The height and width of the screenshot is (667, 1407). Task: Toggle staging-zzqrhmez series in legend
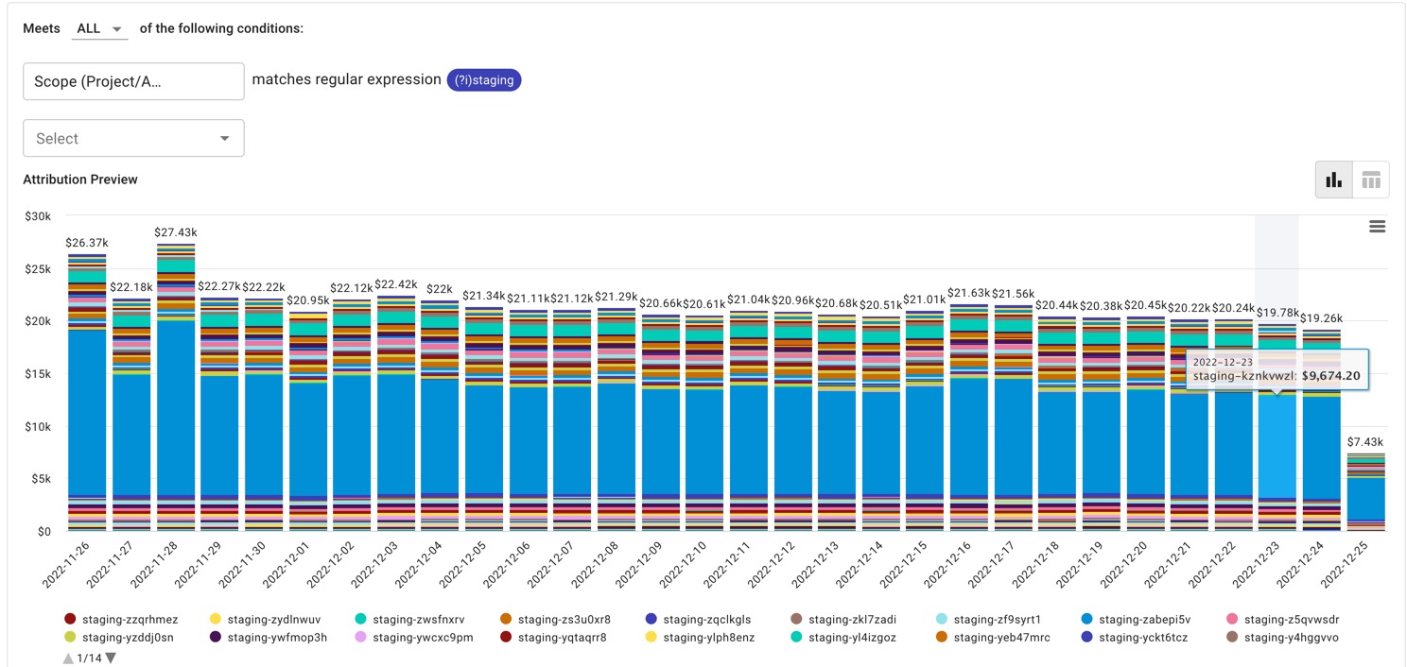coord(130,620)
